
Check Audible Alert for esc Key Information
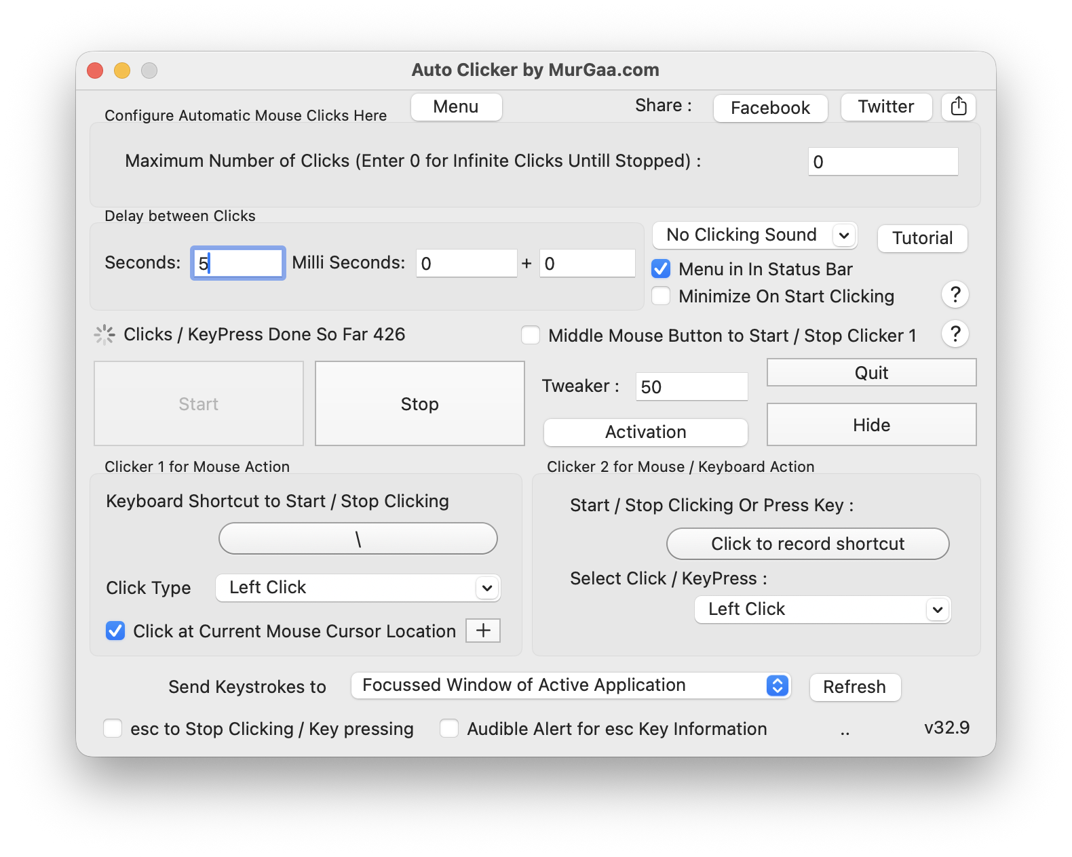click(449, 729)
